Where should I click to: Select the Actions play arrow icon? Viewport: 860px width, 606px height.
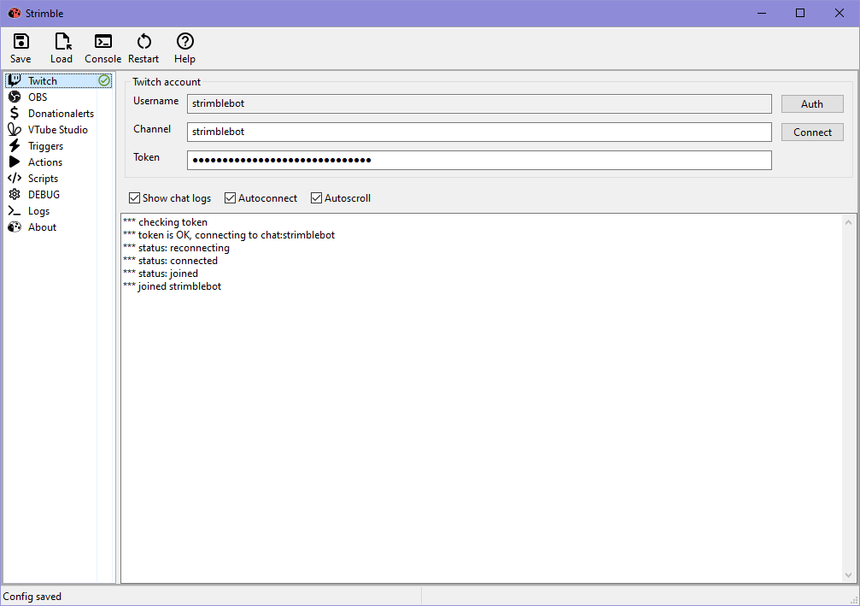pos(15,162)
